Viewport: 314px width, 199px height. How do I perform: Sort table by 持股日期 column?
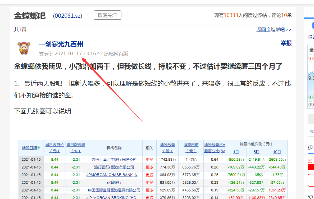click(x=29, y=148)
